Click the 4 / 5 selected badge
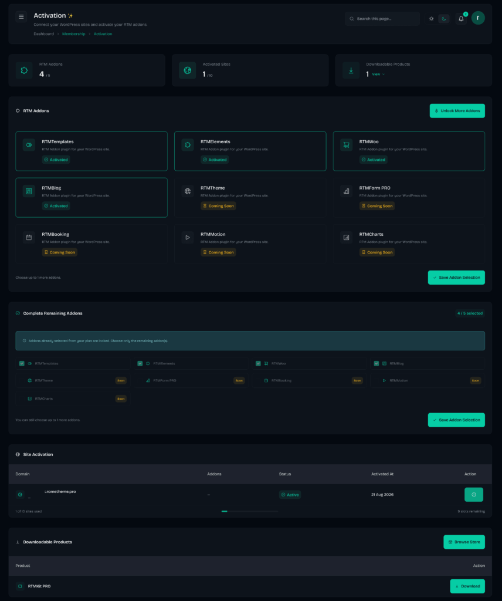 pyautogui.click(x=470, y=313)
